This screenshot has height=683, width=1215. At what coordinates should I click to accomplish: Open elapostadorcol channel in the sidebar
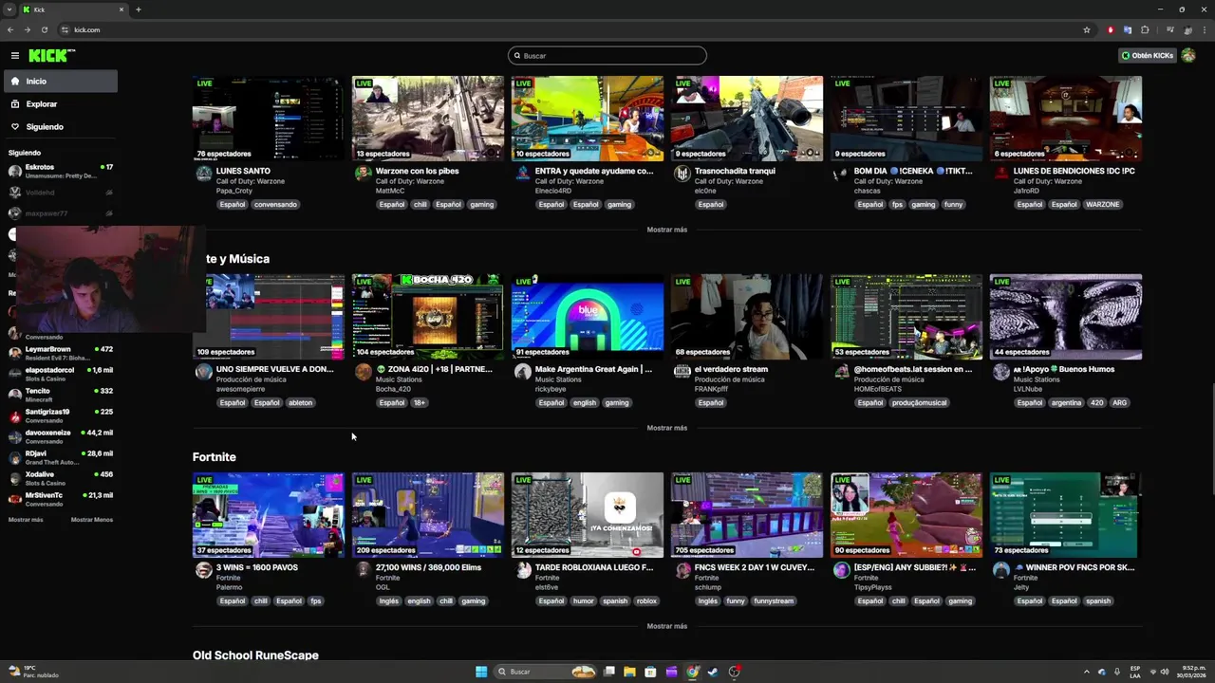coord(60,374)
